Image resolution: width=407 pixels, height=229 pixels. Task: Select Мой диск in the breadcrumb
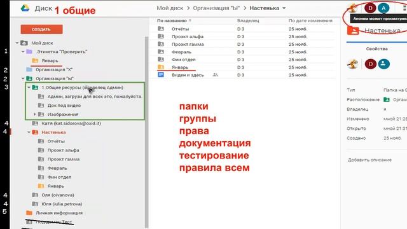[170, 8]
